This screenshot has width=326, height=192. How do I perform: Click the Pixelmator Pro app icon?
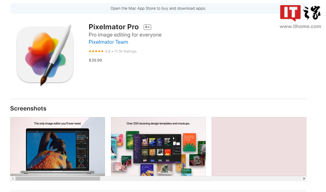[x=45, y=55]
